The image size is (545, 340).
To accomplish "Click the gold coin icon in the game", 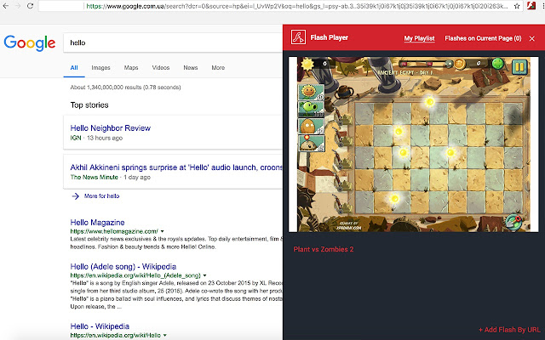I will pyautogui.click(x=460, y=64).
